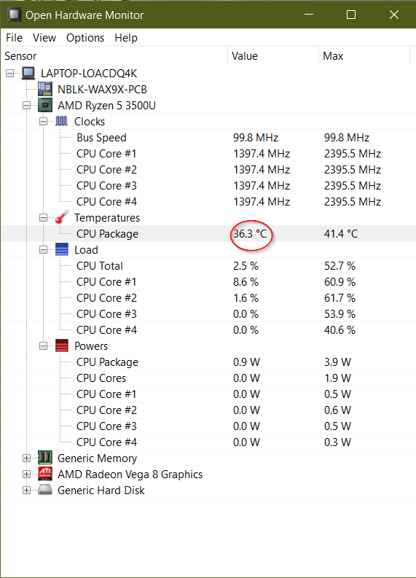The image size is (416, 578).
Task: Expand the AMD Radeon Vega 8 Graphics node
Action: click(x=26, y=474)
